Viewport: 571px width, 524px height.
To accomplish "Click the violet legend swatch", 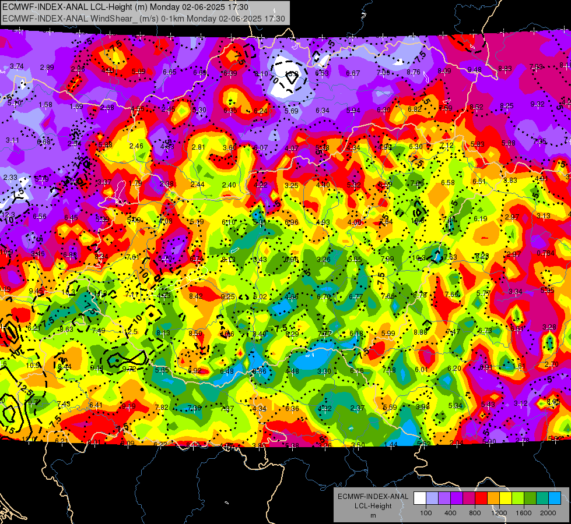I will (457, 498).
